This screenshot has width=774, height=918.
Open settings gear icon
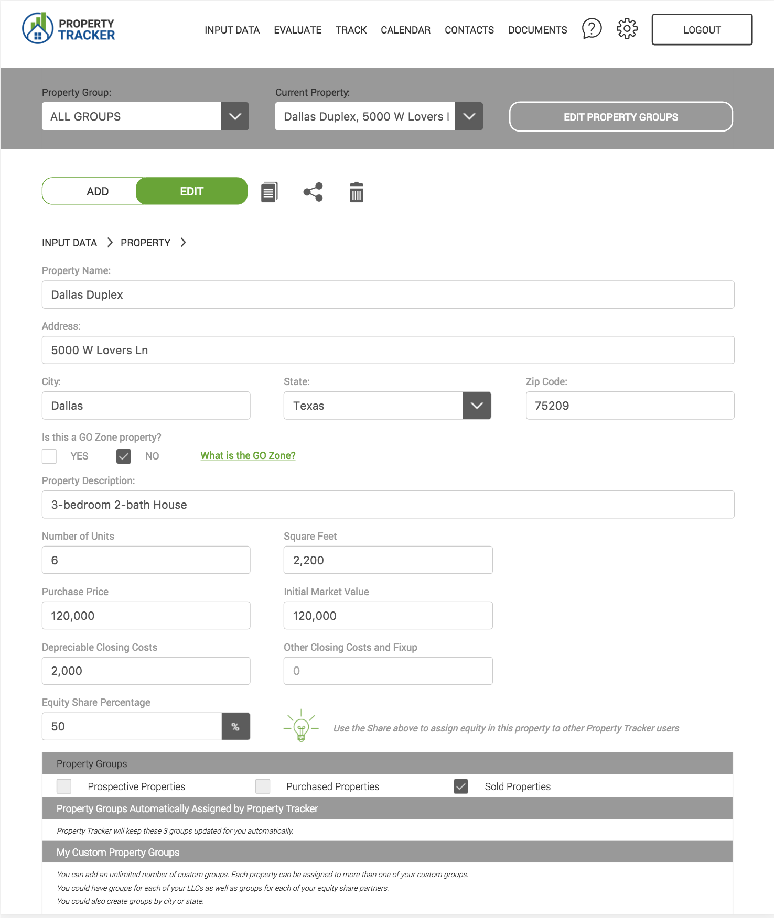[627, 29]
